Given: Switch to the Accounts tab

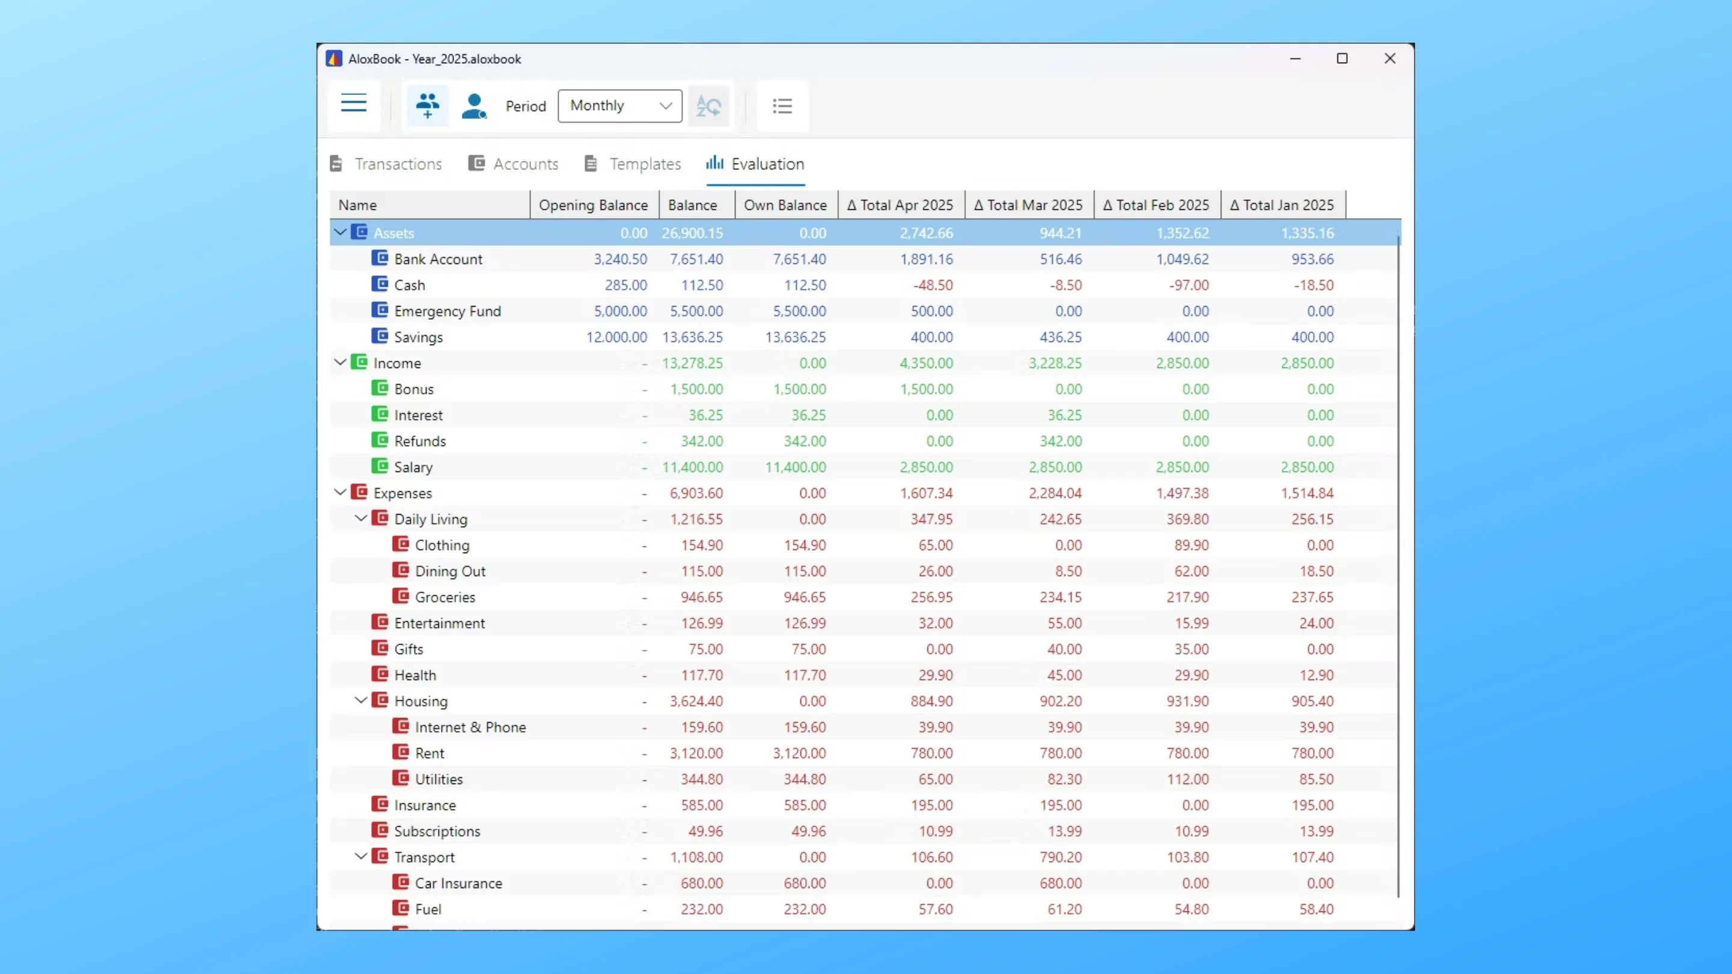Looking at the screenshot, I should pyautogui.click(x=513, y=164).
